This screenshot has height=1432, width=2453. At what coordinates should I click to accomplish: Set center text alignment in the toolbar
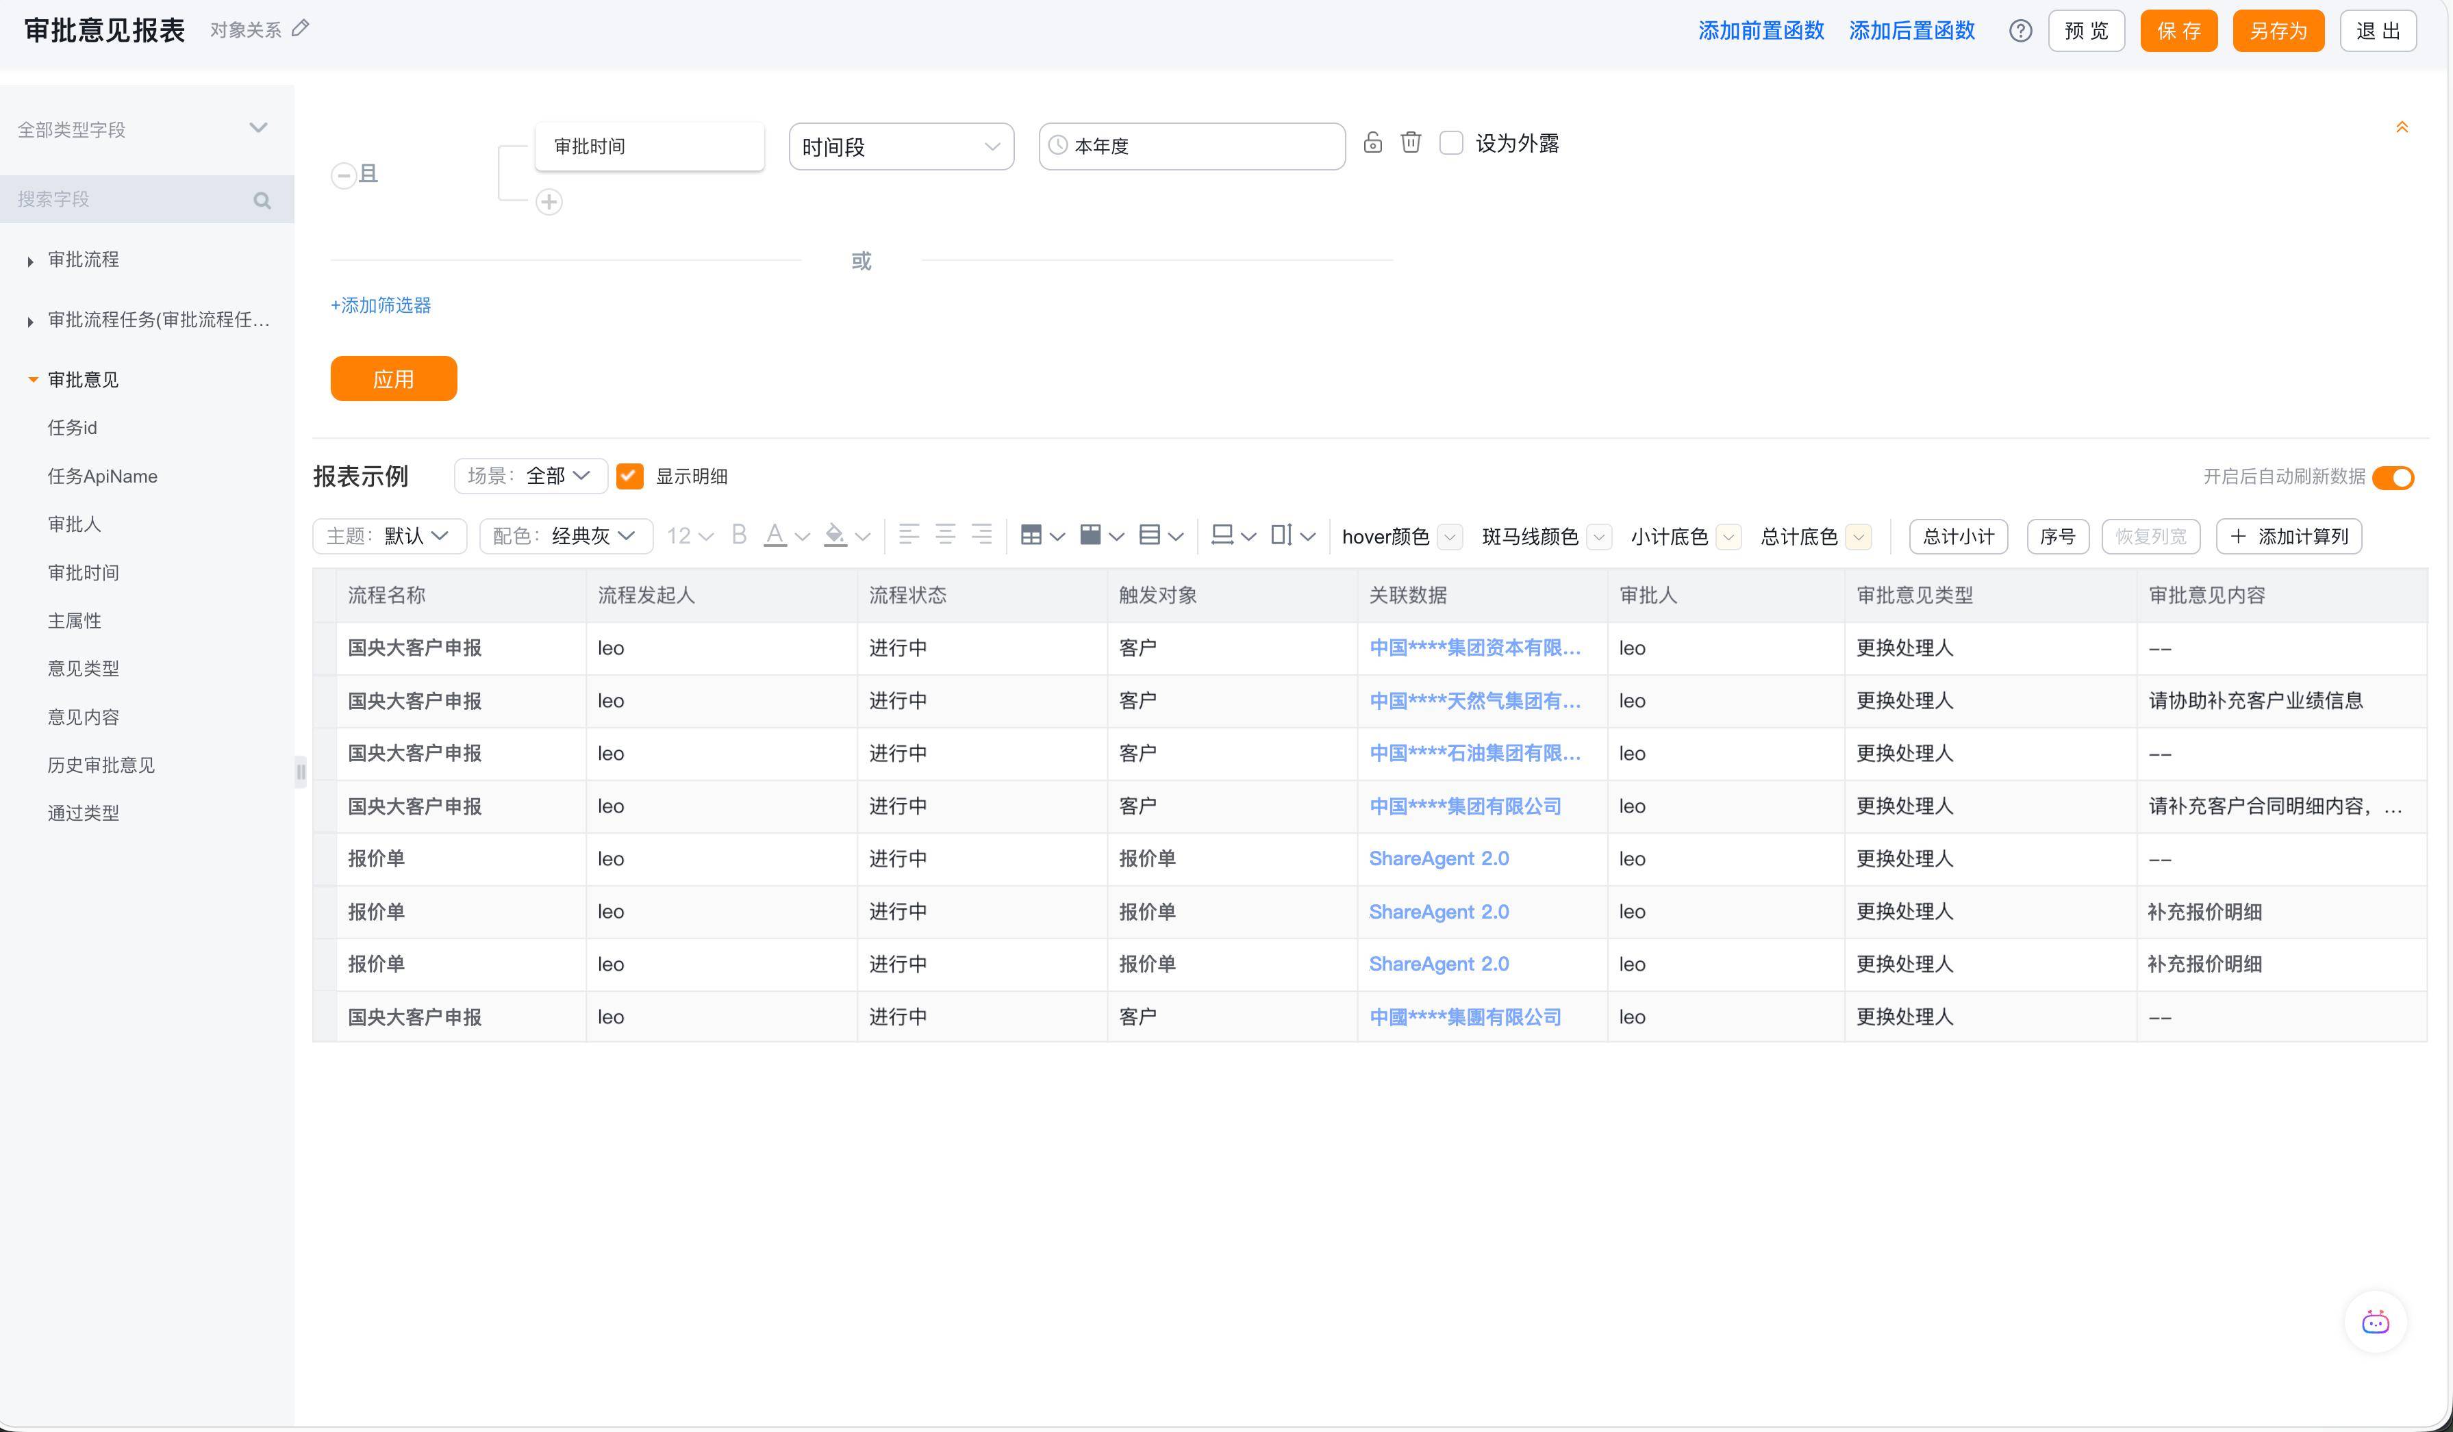(x=945, y=534)
